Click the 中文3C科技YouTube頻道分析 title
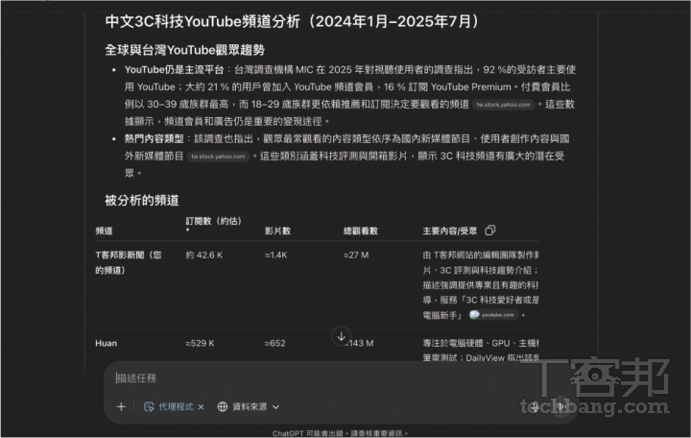 [292, 21]
